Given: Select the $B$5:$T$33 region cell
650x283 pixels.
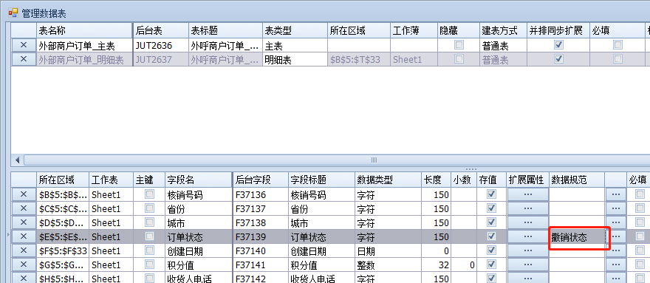Looking at the screenshot, I should pyautogui.click(x=358, y=59).
